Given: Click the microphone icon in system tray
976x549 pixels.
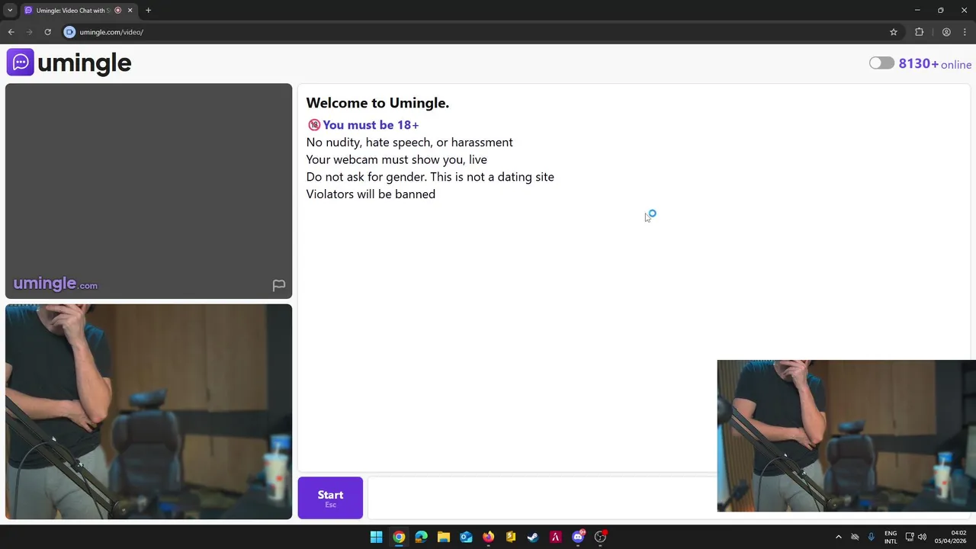Looking at the screenshot, I should point(872,537).
